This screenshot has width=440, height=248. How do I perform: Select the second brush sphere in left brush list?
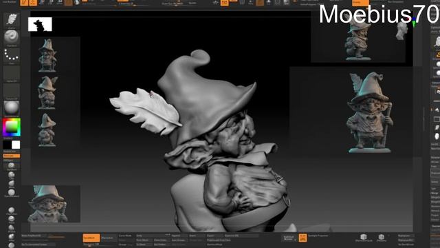[x=12, y=175]
